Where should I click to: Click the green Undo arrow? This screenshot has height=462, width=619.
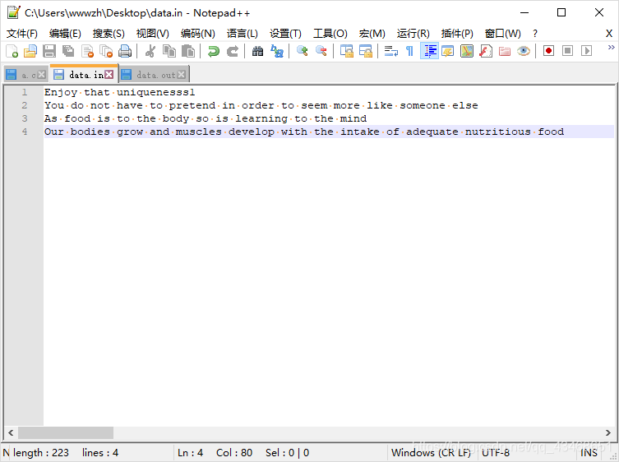(214, 51)
